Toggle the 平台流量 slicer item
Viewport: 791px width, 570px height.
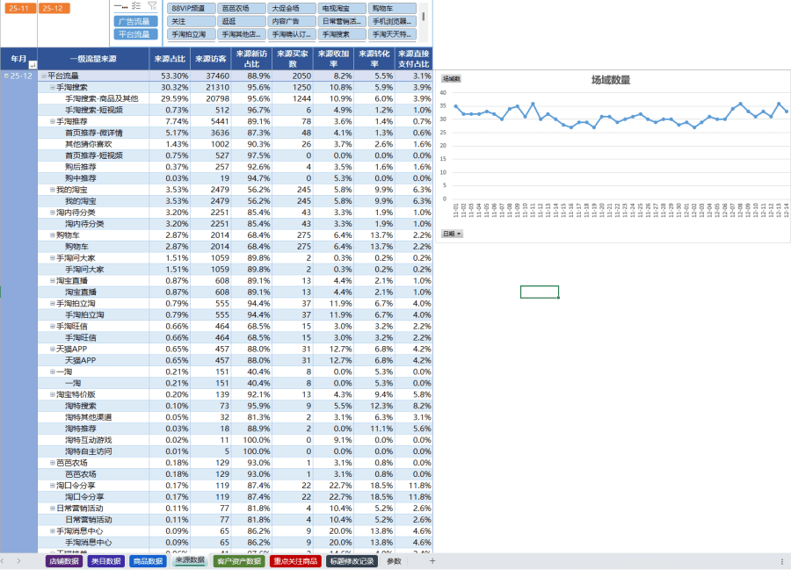click(135, 34)
